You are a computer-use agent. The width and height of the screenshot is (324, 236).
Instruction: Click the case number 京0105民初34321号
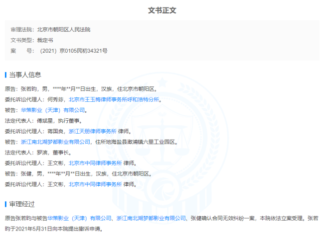pos(83,51)
